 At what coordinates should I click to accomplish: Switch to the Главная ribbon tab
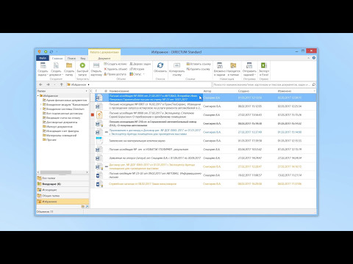[57, 59]
